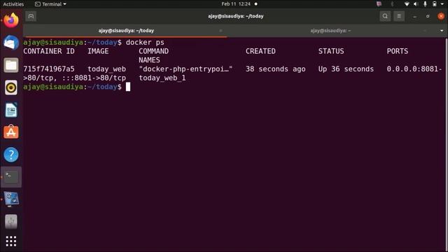Click the typed "docker ps" command
The image size is (448, 252).
(x=145, y=42)
